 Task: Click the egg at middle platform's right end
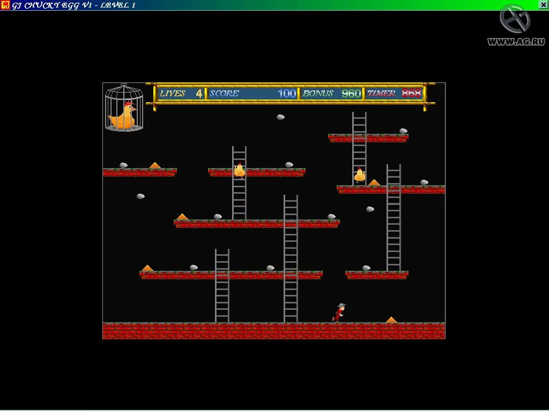[x=331, y=217]
